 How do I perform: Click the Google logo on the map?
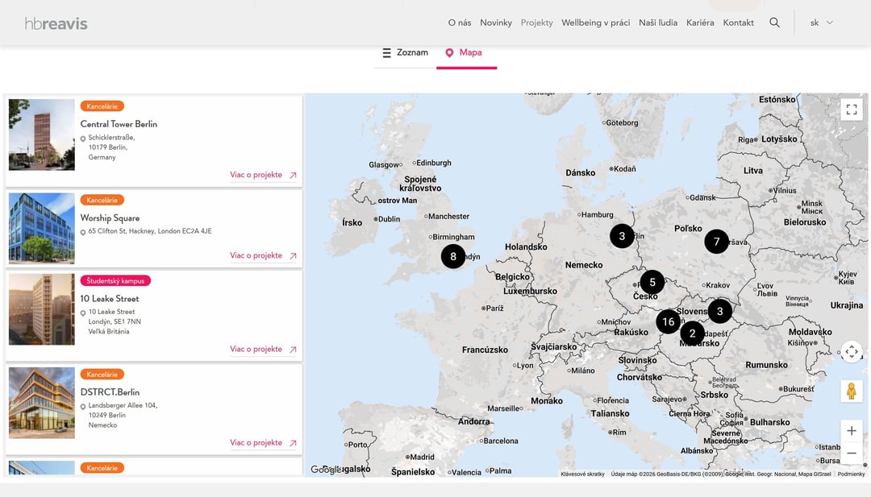click(x=326, y=470)
